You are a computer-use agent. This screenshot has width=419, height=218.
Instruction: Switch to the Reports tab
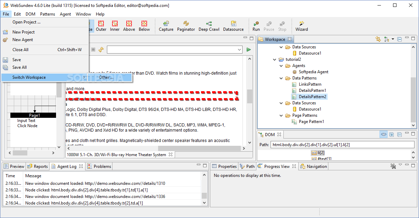pyautogui.click(x=38, y=167)
